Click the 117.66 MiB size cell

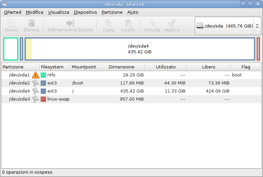132,83
